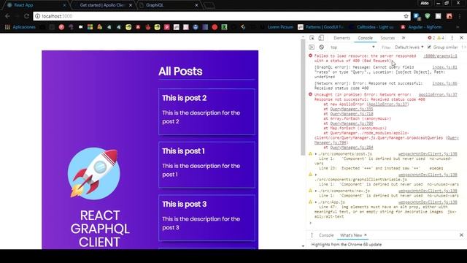Expand the graphqlClientVariable.js warning arrow
Viewport: 467px width, 263px height.
316,175
